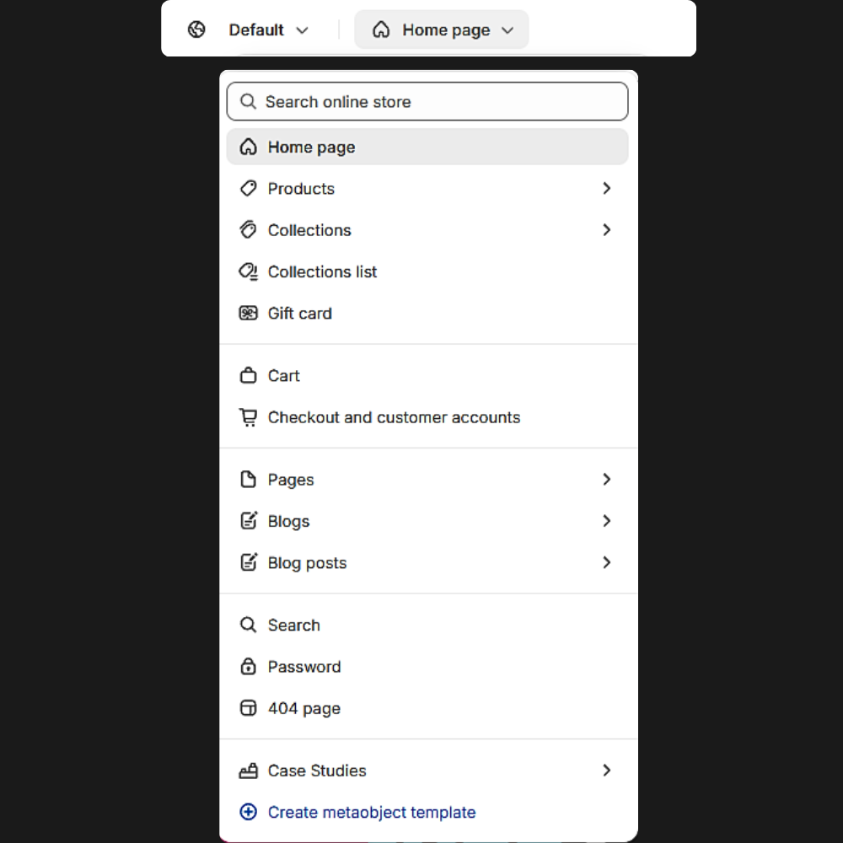Expand the Pages submenu chevron
This screenshot has height=843, width=843.
[x=606, y=480]
